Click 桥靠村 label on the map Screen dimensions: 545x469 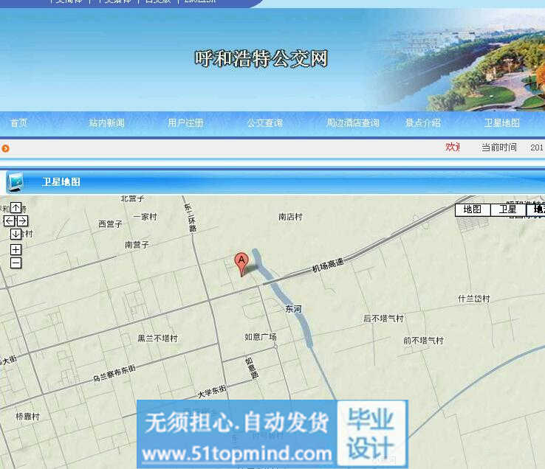tap(28, 417)
